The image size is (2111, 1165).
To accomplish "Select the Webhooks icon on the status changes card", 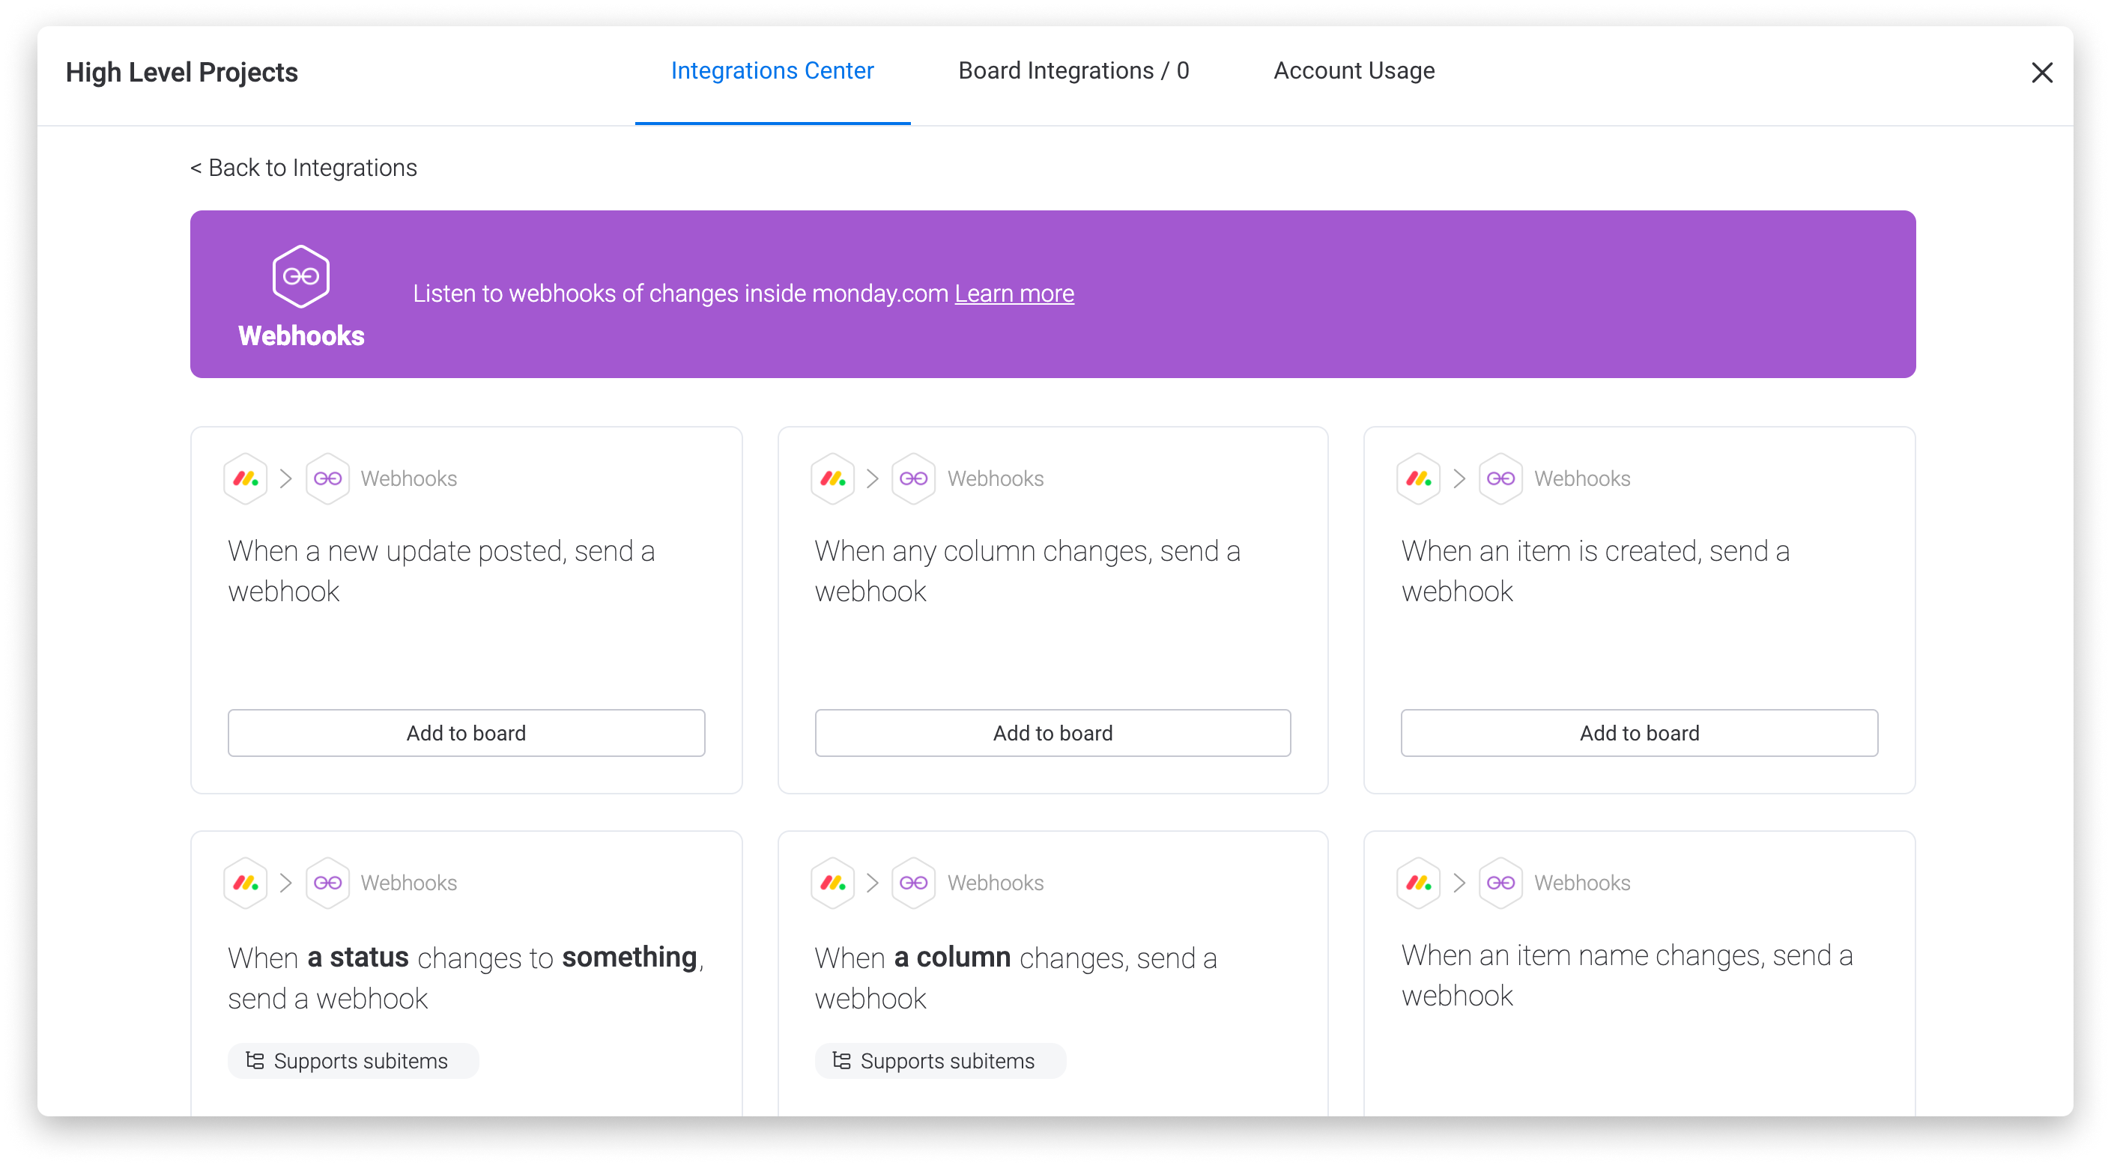I will [x=328, y=882].
